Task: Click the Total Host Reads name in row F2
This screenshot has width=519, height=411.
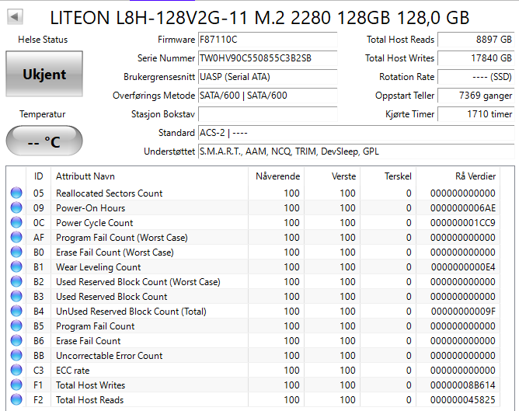Action: [x=89, y=400]
